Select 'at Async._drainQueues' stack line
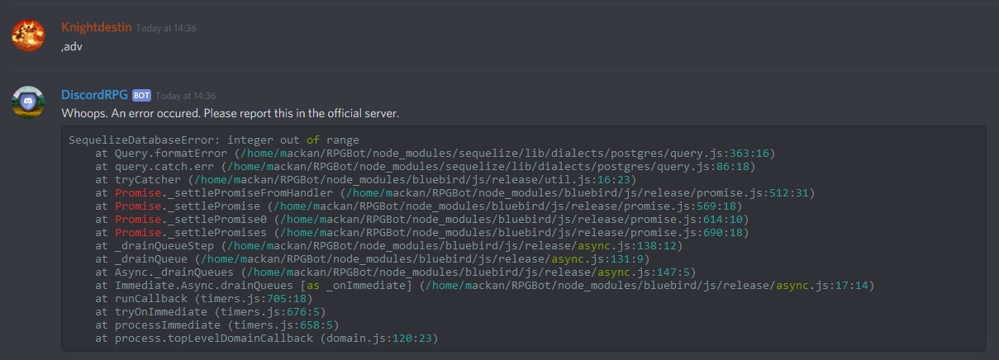999x360 pixels. pyautogui.click(x=395, y=272)
